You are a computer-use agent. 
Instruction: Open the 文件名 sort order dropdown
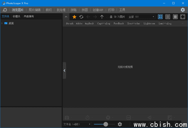(x=77, y=124)
